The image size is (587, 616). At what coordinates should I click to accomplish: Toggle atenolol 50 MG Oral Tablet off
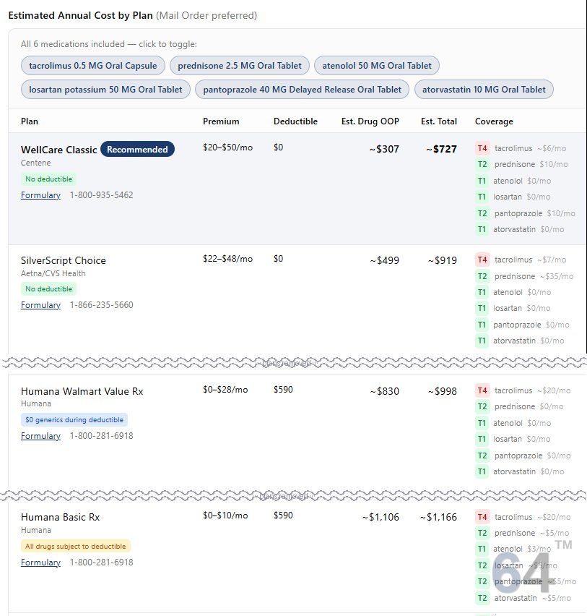(x=376, y=65)
